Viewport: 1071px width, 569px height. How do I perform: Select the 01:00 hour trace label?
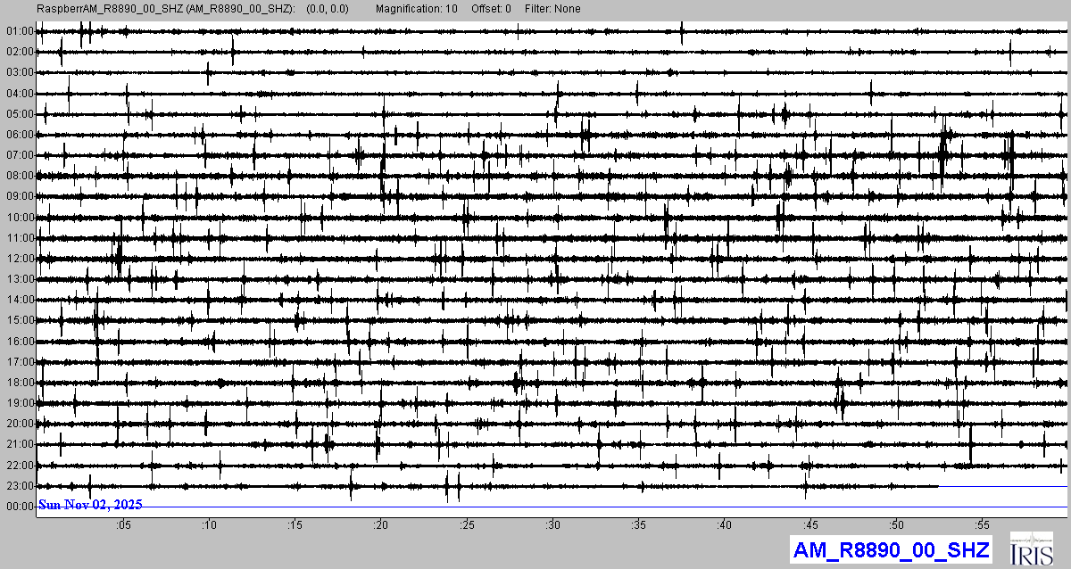pyautogui.click(x=19, y=31)
